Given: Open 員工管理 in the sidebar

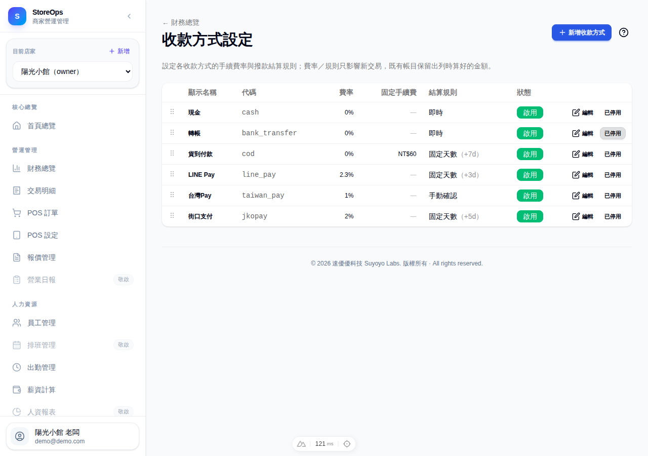Looking at the screenshot, I should click(x=72, y=323).
